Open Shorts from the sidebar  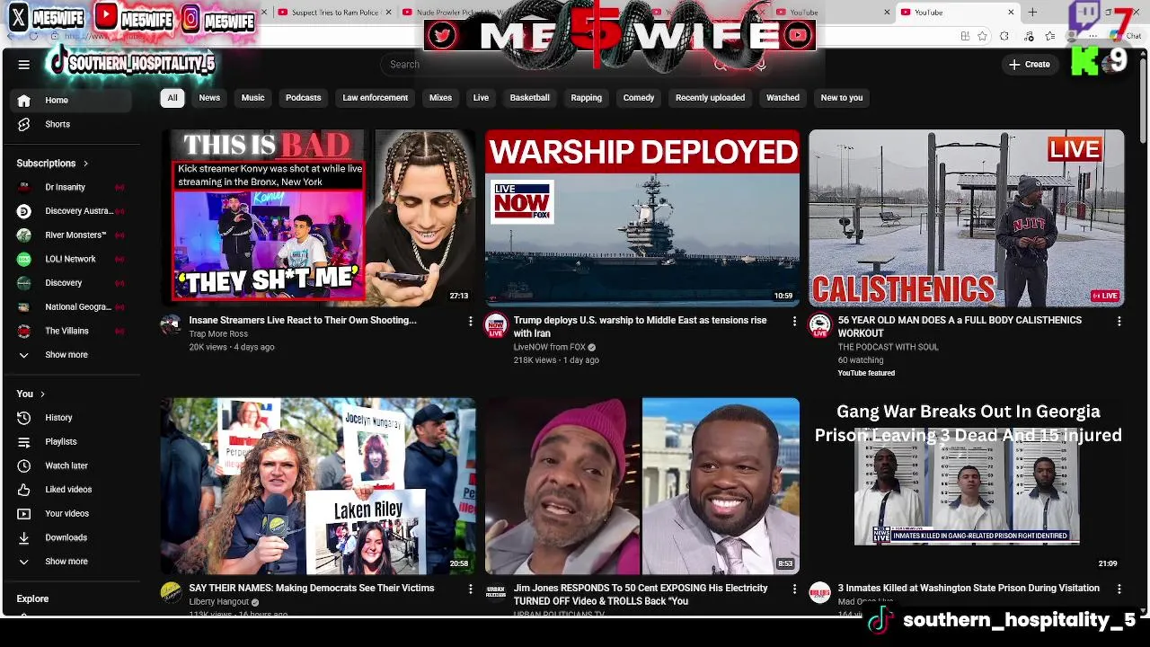tap(69, 124)
